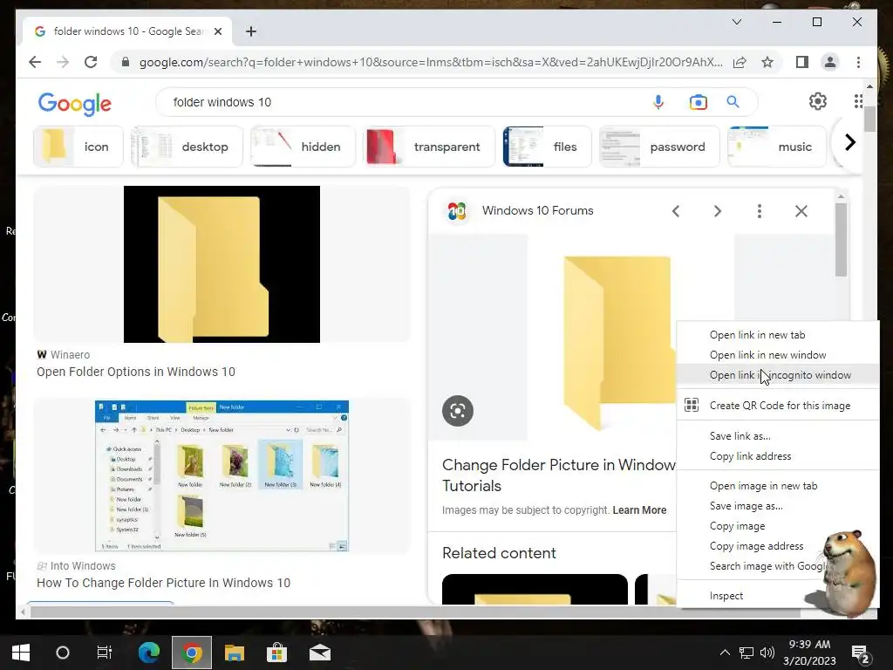Viewport: 893px width, 670px height.
Task: Filter results by 'icon' chip
Action: [x=78, y=147]
